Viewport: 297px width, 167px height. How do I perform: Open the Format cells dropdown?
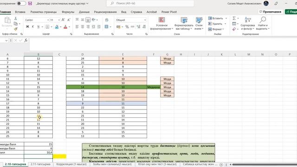point(216,29)
